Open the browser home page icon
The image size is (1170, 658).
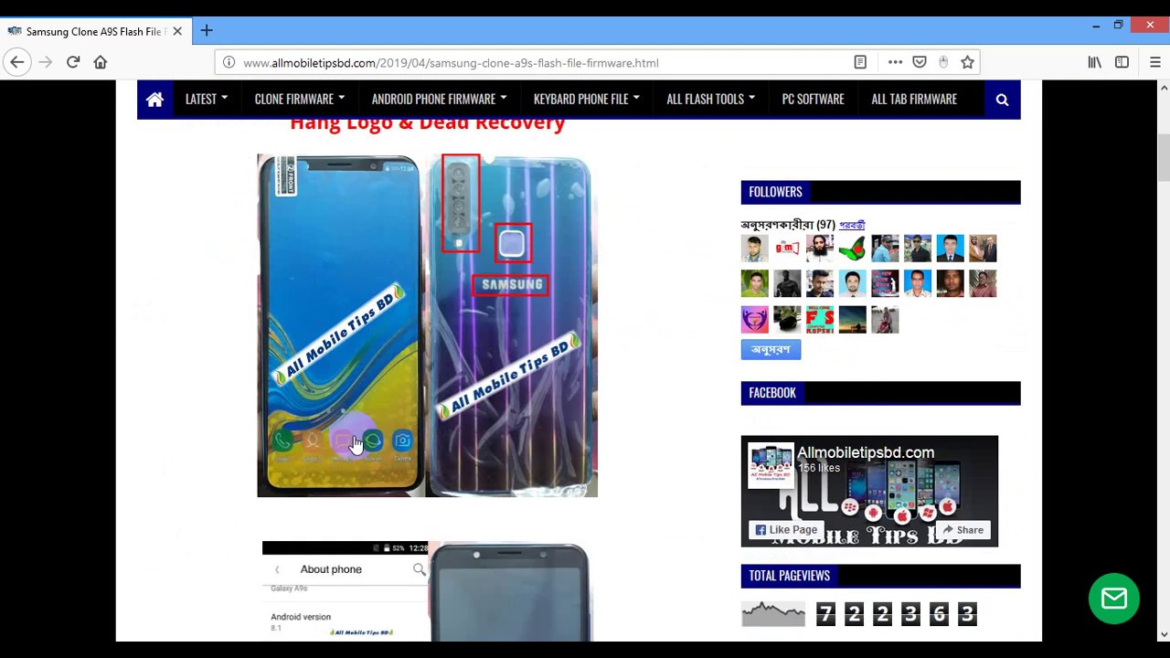pyautogui.click(x=101, y=62)
